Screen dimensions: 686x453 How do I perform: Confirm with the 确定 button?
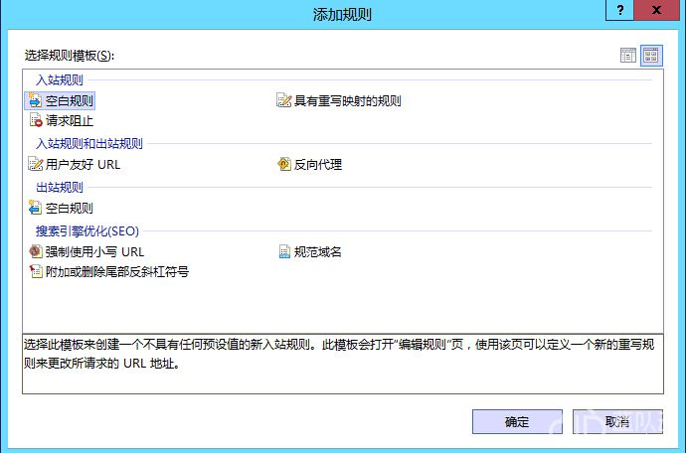(x=517, y=422)
